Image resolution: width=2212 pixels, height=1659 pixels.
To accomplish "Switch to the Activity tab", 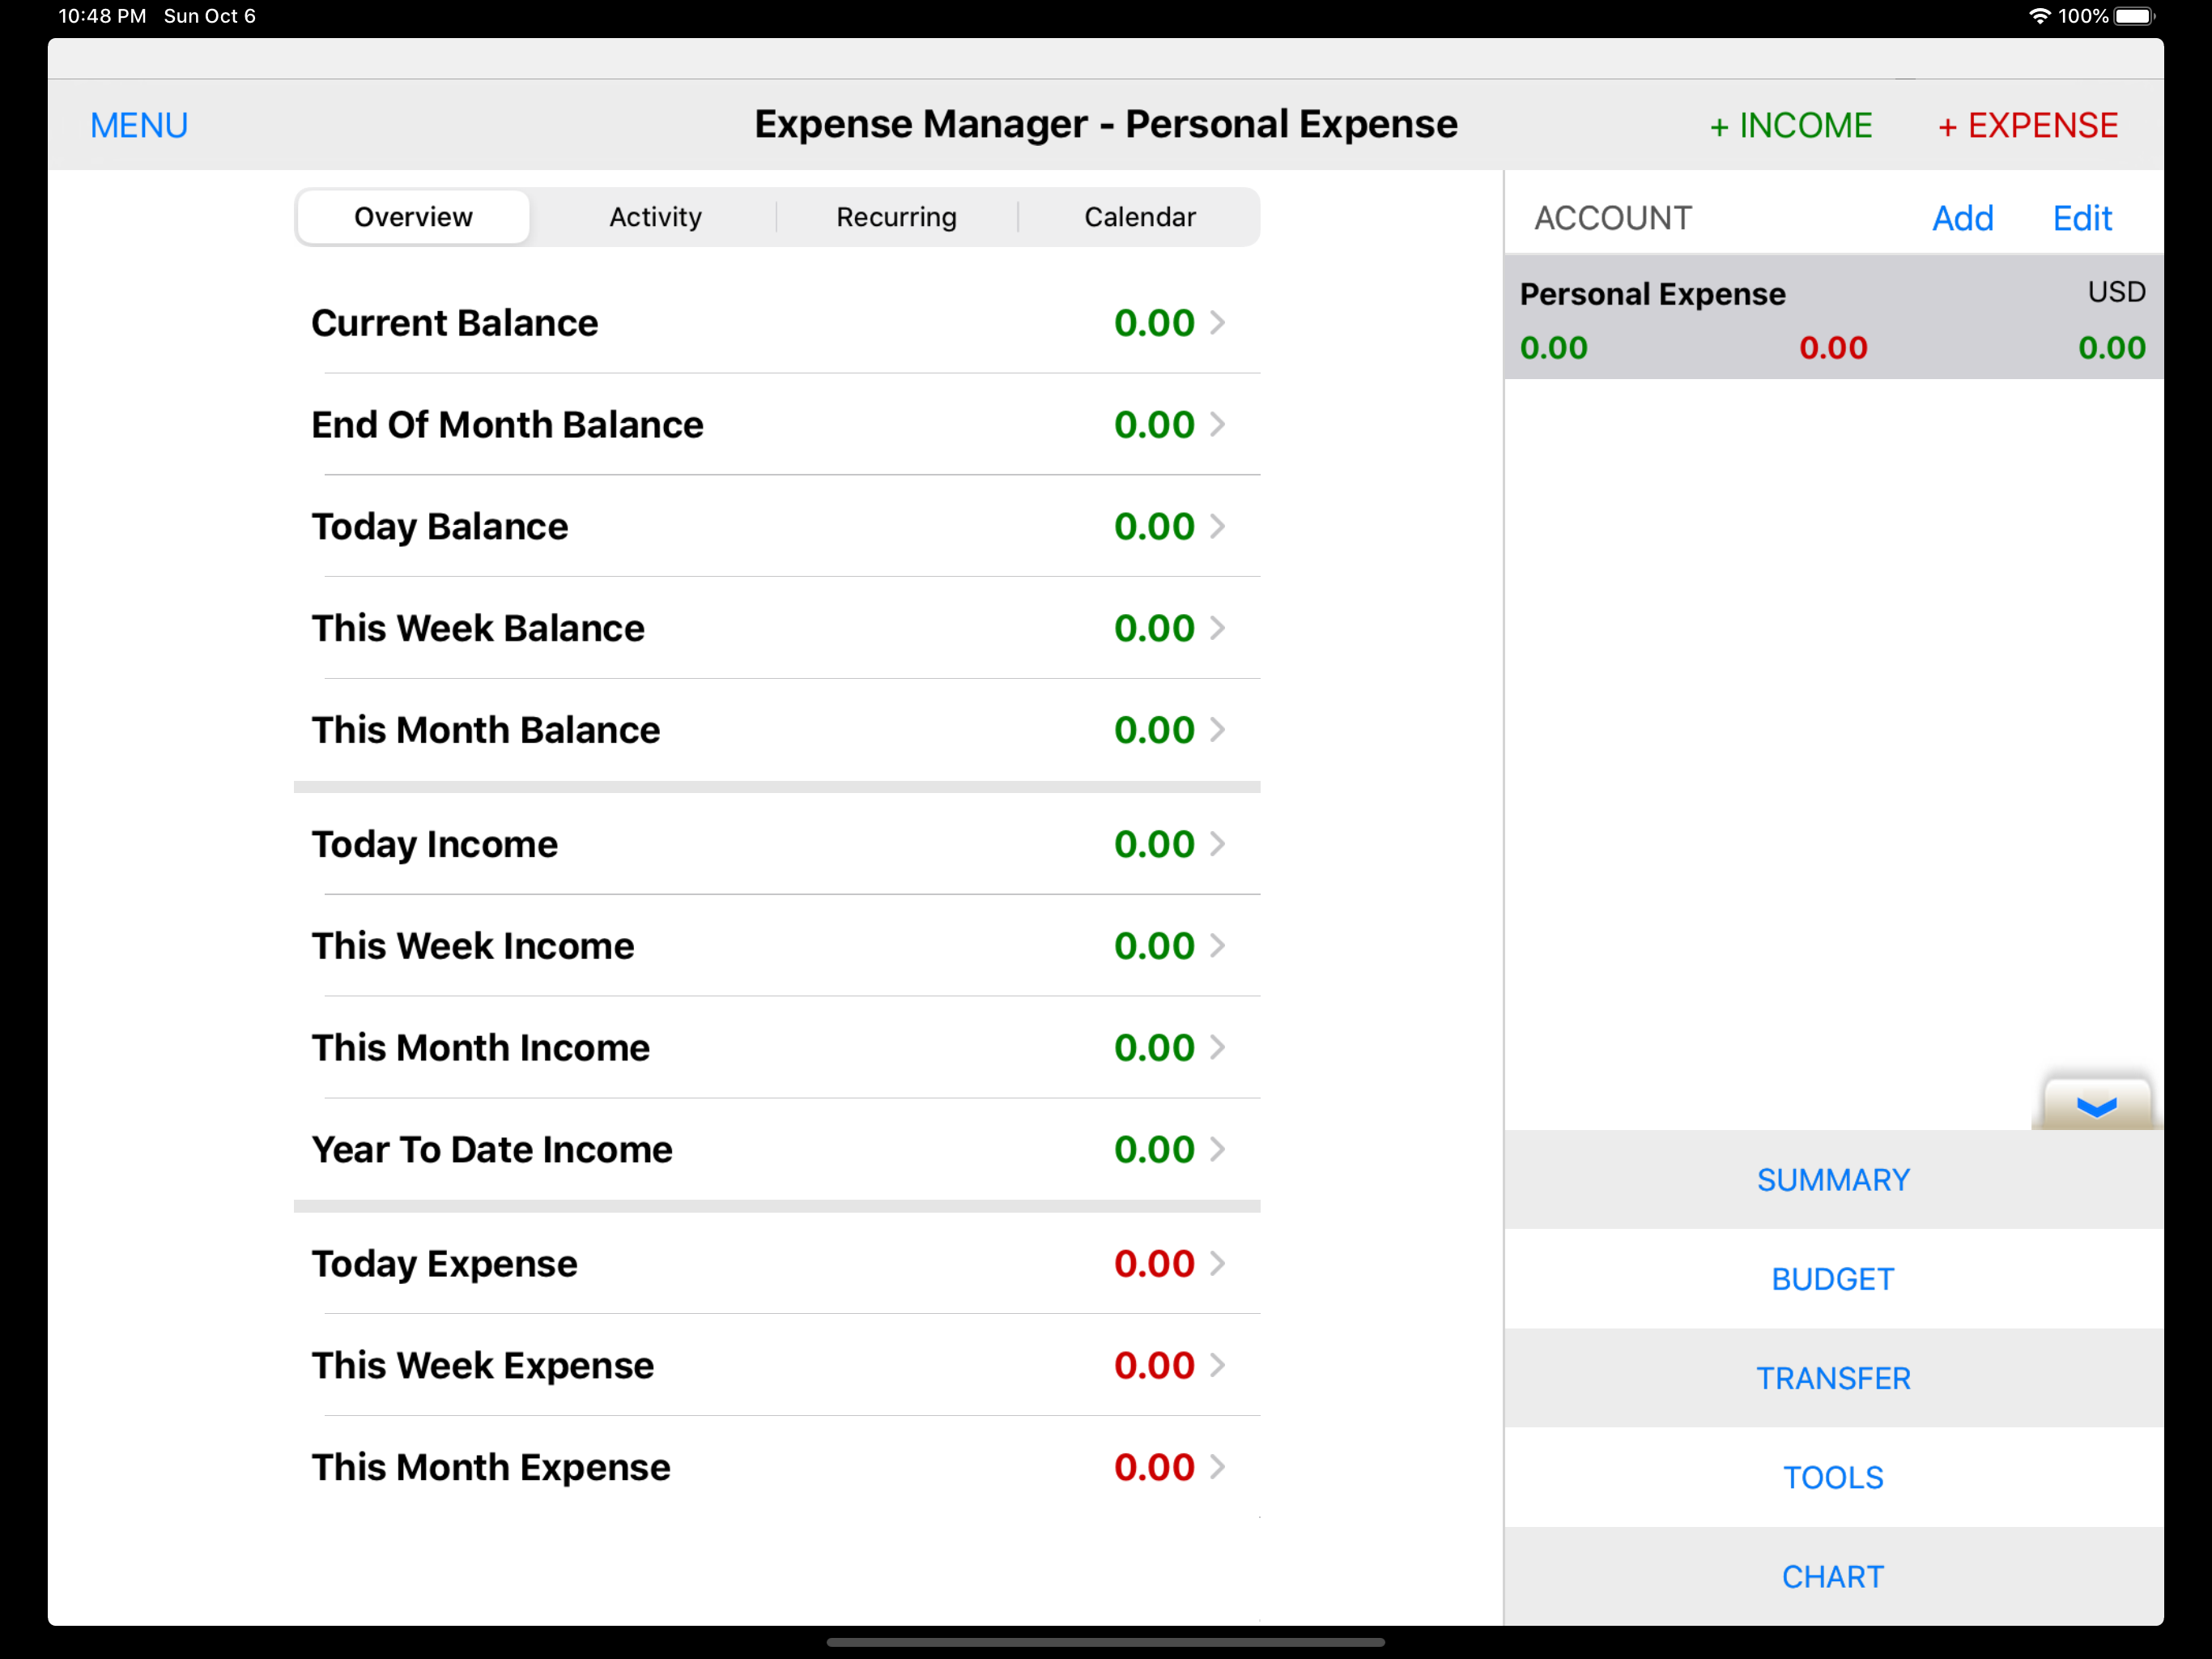I will point(655,217).
